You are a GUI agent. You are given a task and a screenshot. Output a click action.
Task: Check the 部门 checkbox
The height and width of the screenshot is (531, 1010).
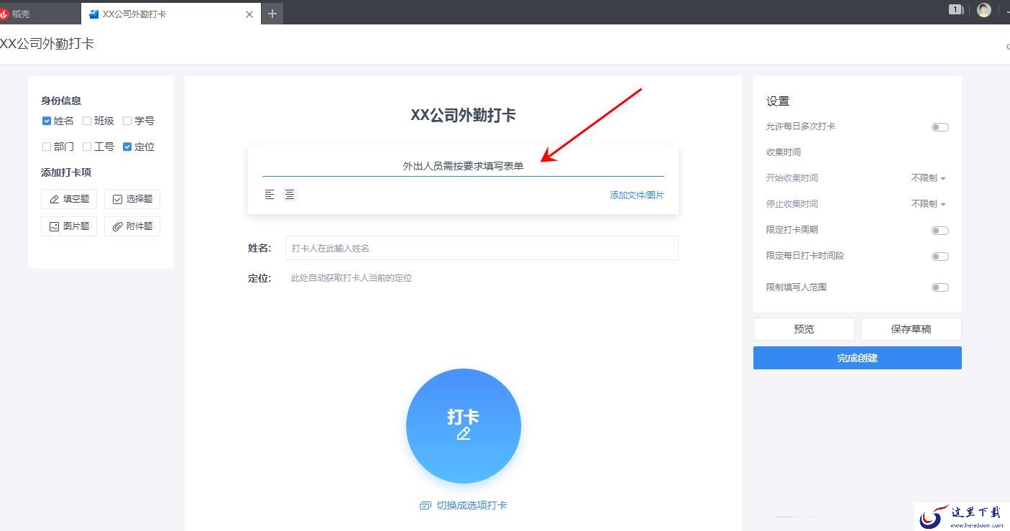point(47,147)
